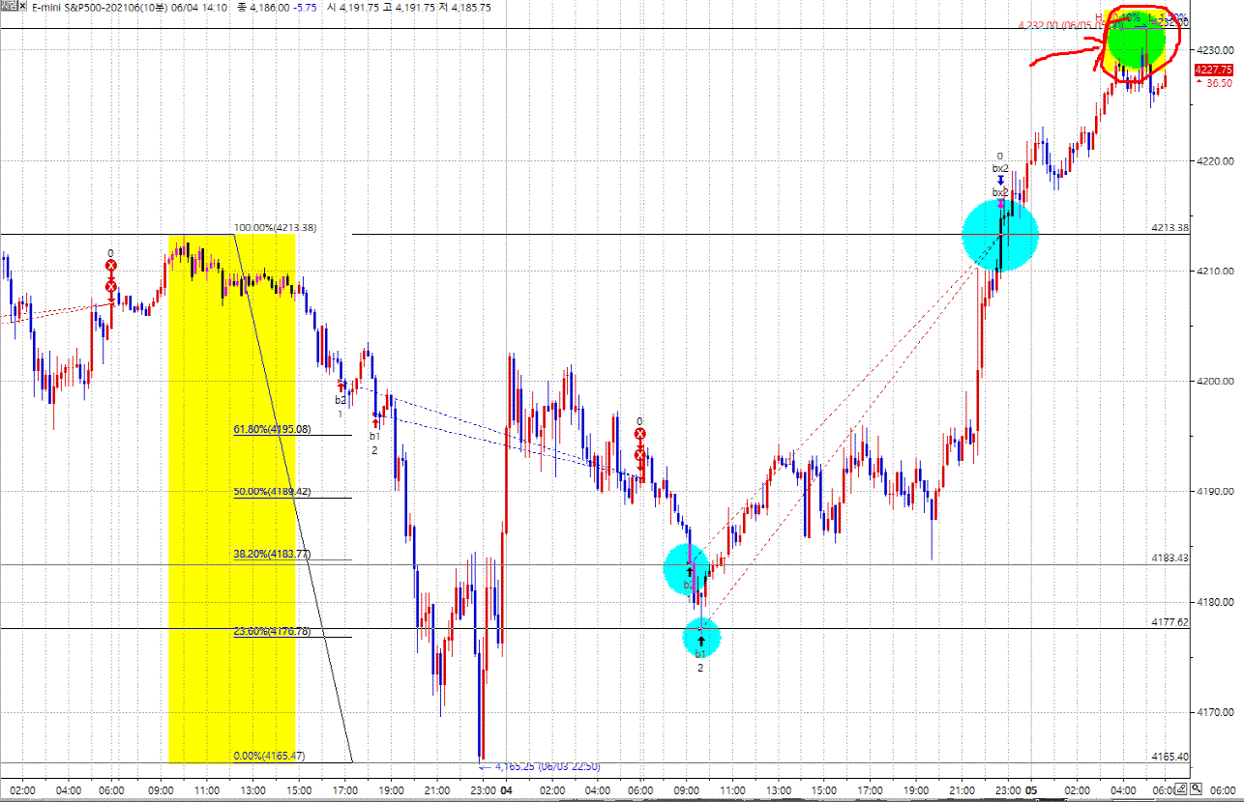Select the large cyan circle at 4213.38 line
Screen dimensions: 1244x802
(1000, 236)
